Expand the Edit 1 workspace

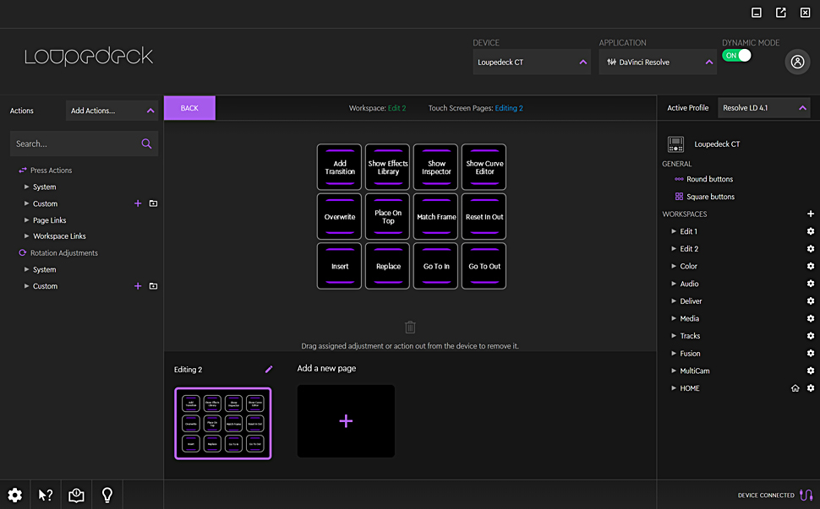[674, 231]
